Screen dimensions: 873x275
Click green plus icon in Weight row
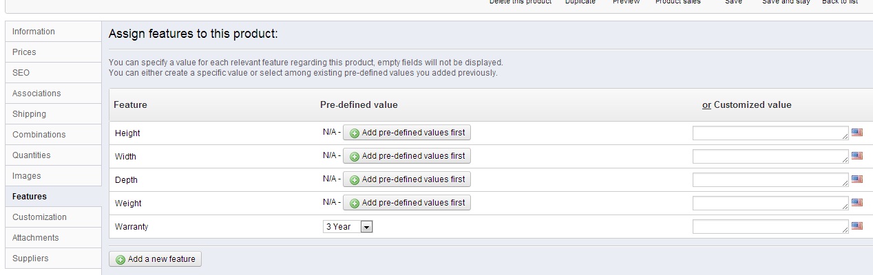(355, 203)
